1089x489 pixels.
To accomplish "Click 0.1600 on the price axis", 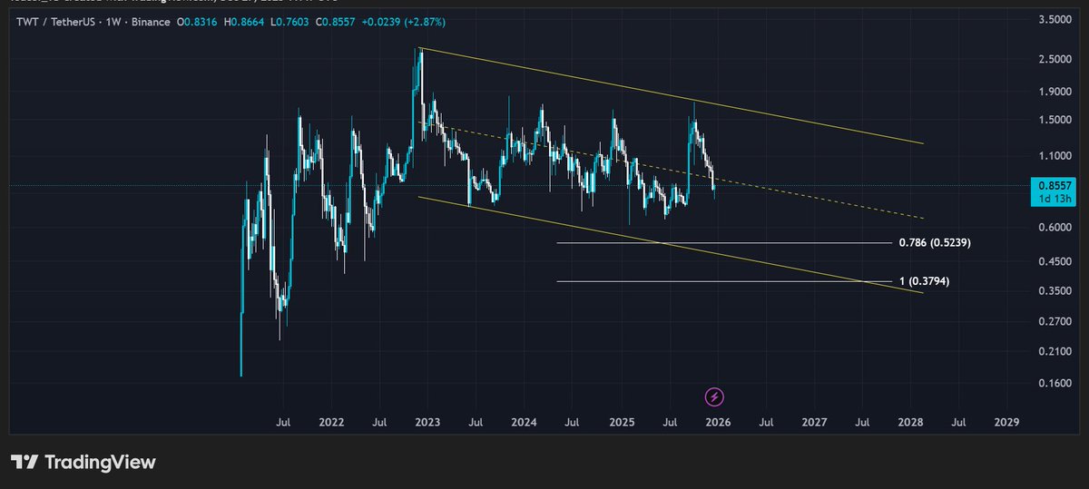I will tap(1054, 384).
